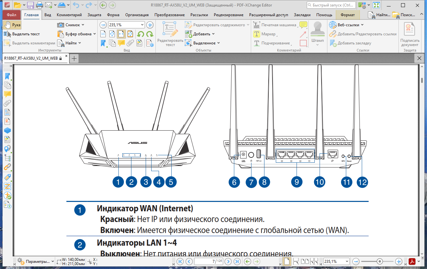
Task: Open Веб-ссылки dropdown
Action: (347, 25)
